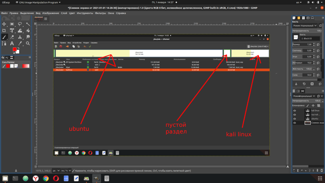Hide the 'ubuntu' layer
325x183 pixels.
pyautogui.click(x=295, y=119)
